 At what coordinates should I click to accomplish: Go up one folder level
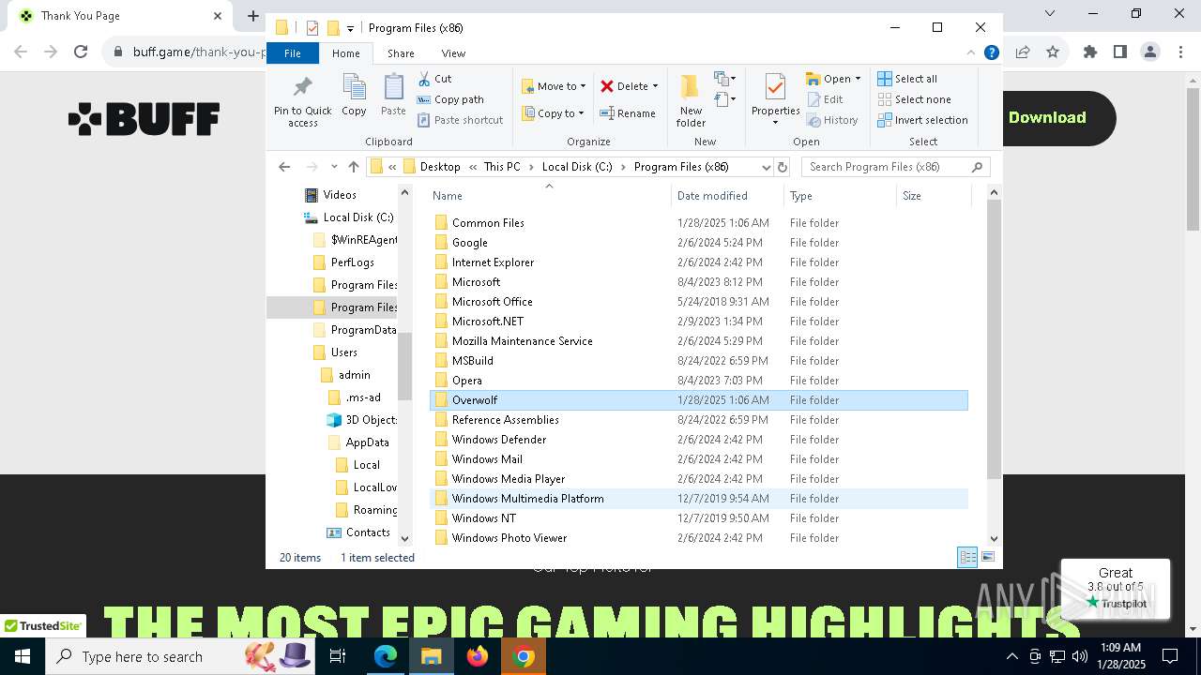tap(353, 167)
